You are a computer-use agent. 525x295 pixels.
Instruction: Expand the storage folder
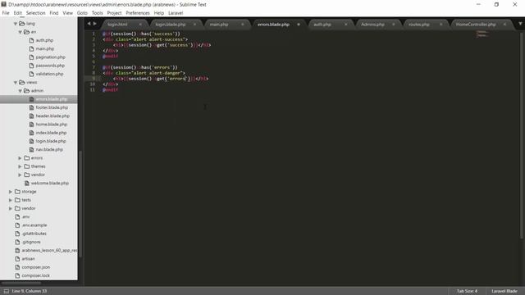click(x=11, y=192)
